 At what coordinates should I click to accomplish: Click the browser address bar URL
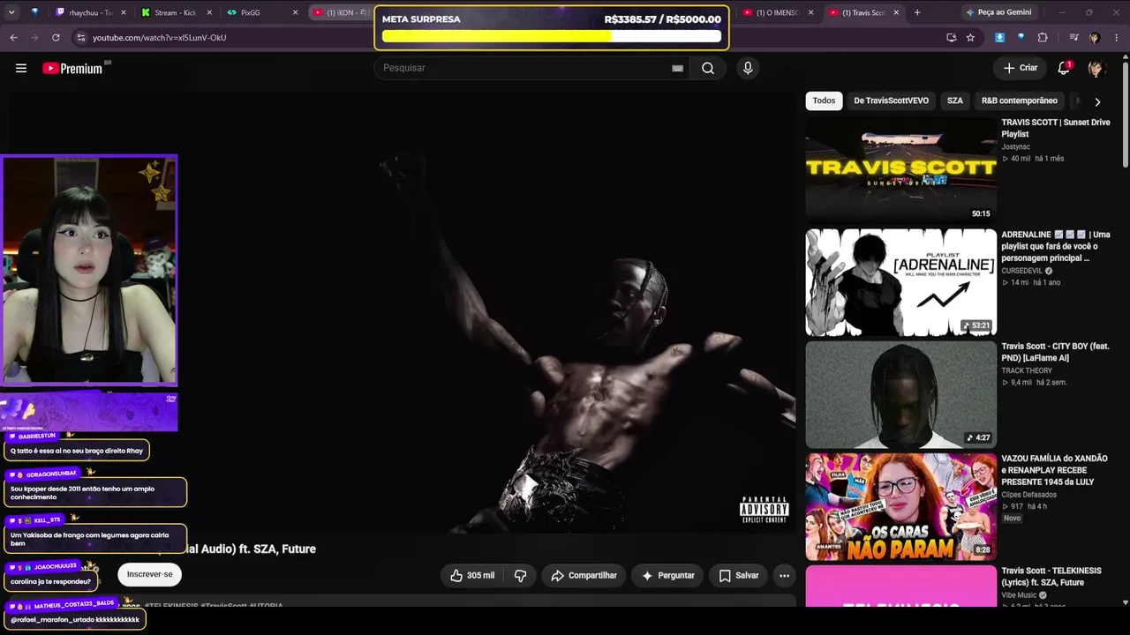click(x=159, y=37)
